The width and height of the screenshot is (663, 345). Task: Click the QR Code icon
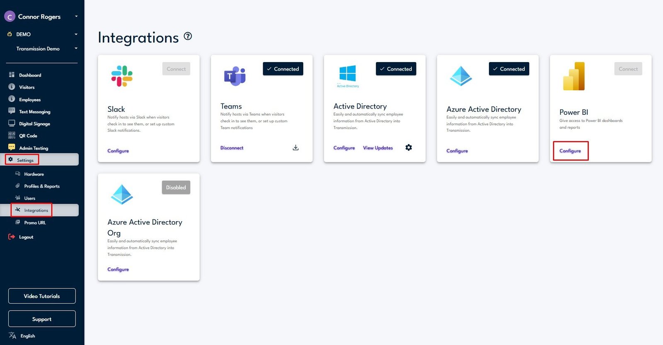[12, 135]
